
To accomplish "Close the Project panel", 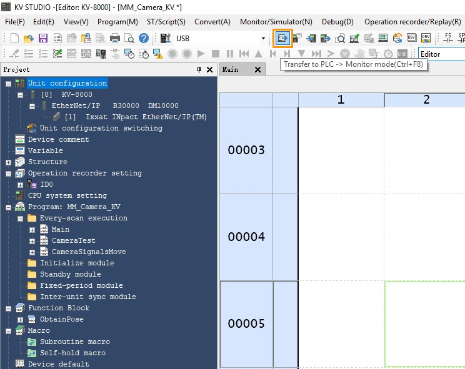I will [209, 70].
